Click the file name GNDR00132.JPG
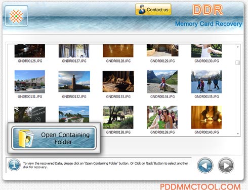This screenshot has width=248, height=190. tap(74, 97)
